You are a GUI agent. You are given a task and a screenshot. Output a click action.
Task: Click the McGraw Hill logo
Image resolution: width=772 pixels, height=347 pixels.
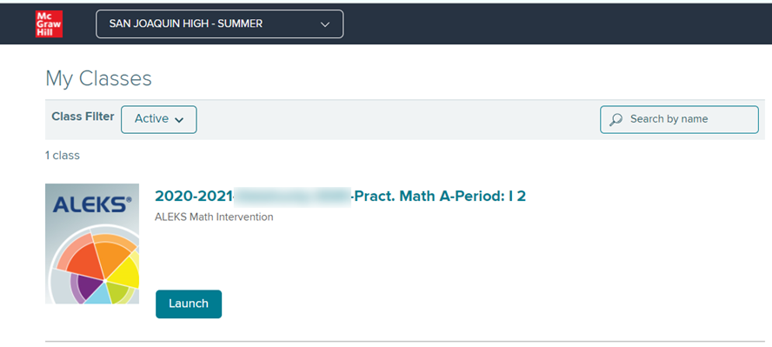49,23
